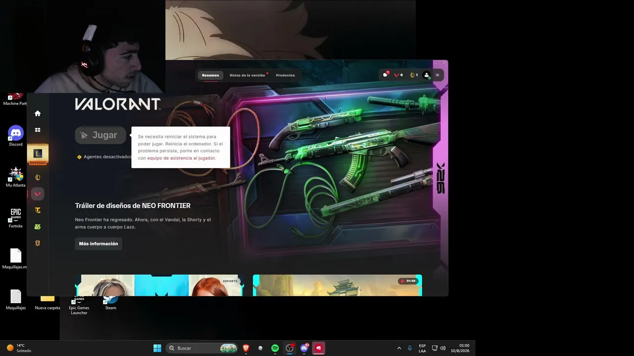Open the ESPORTS news card thumbnail
This screenshot has height=356, width=634.
coord(159,285)
